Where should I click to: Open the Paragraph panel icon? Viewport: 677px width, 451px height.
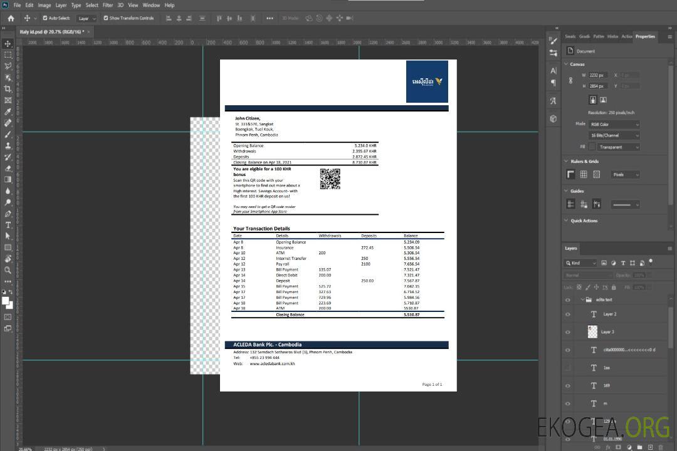[553, 83]
